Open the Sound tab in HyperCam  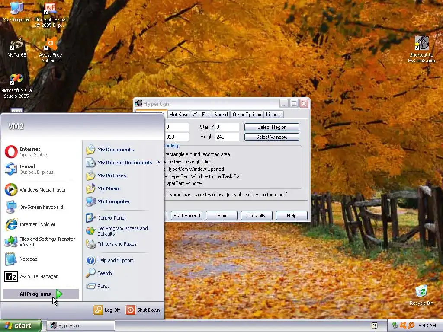click(221, 114)
